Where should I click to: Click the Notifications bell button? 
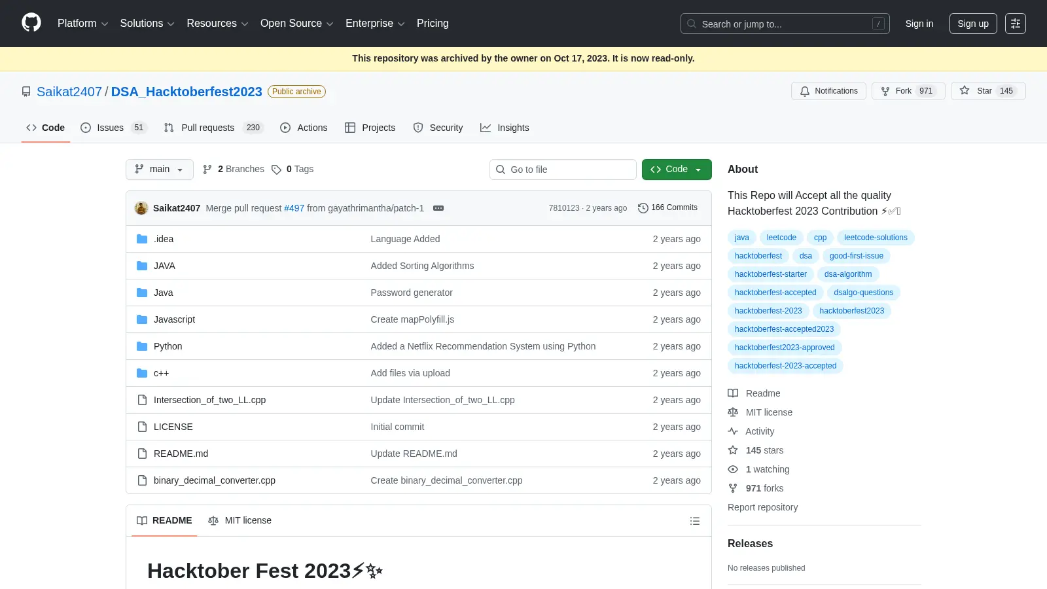(828, 91)
